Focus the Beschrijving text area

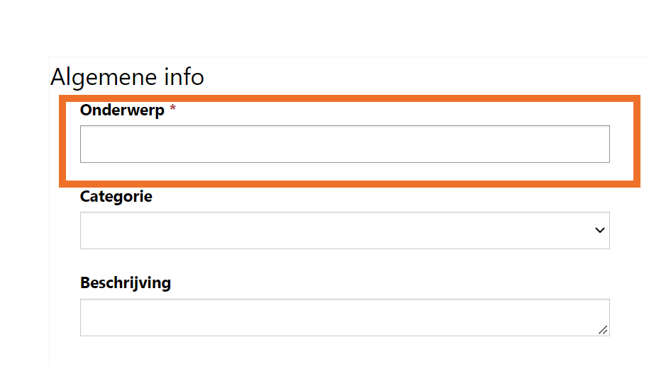click(x=345, y=317)
